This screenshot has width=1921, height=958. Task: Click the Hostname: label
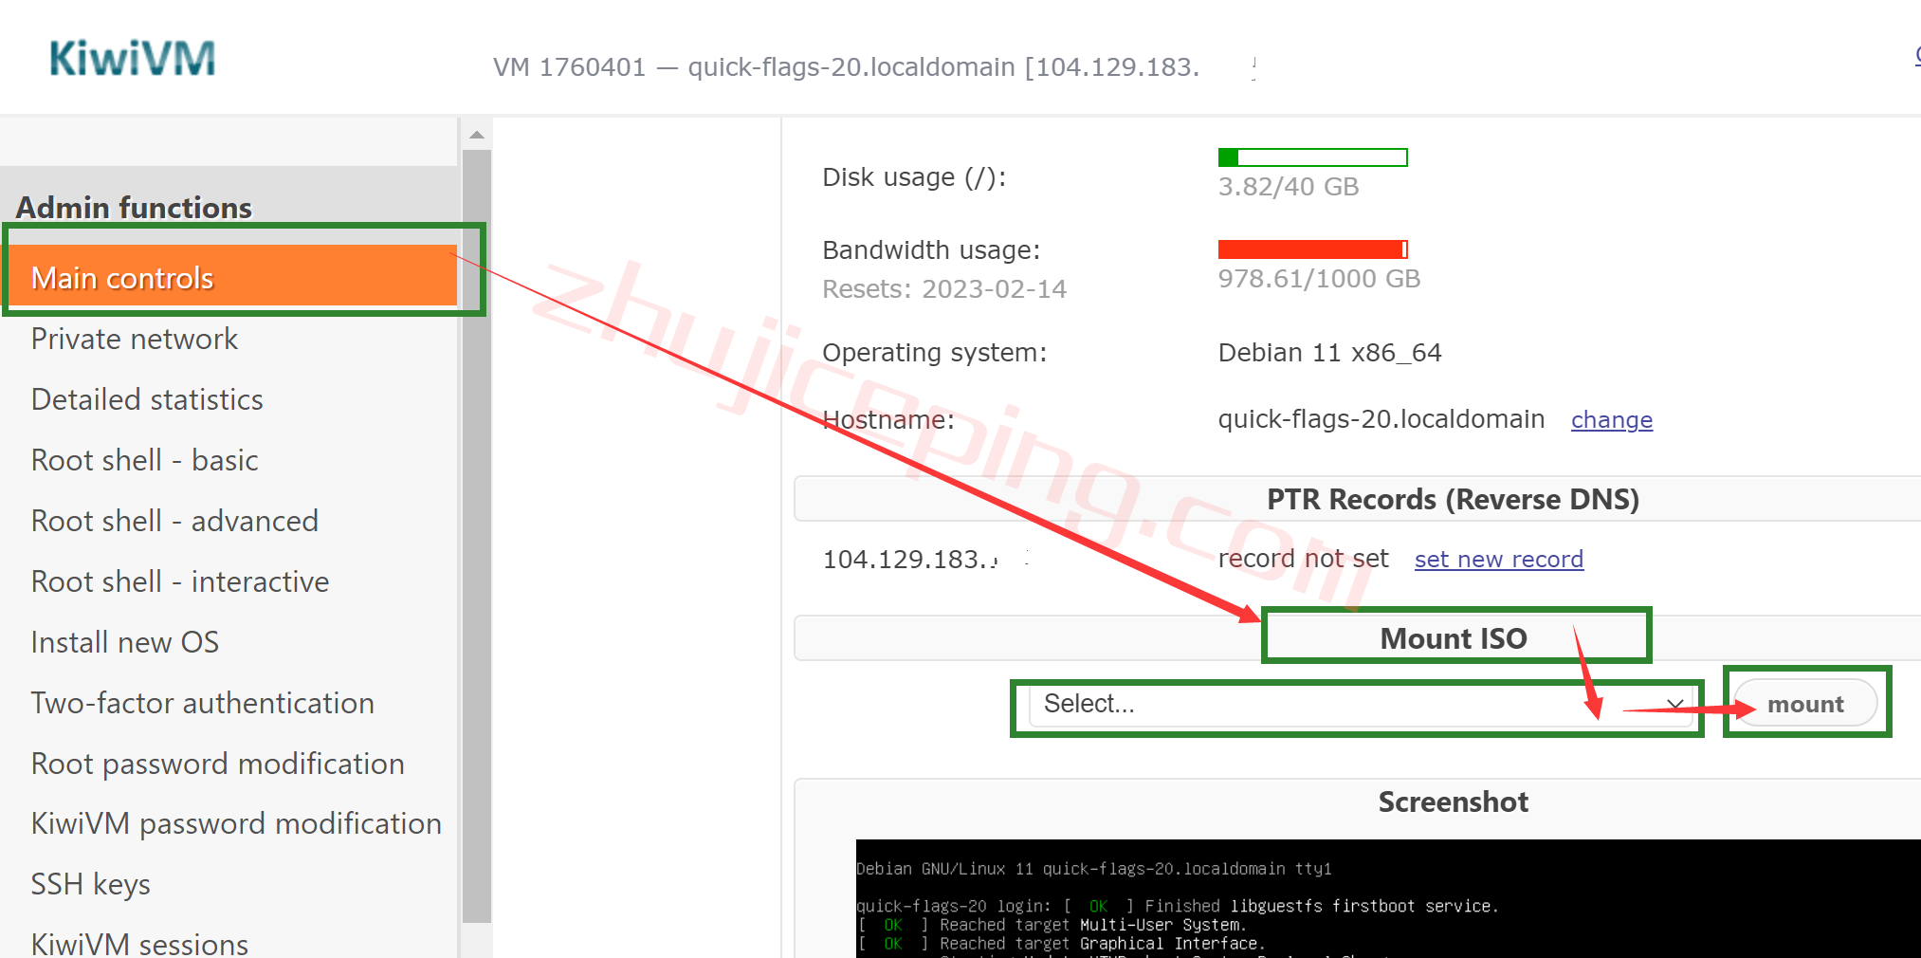coord(887,420)
